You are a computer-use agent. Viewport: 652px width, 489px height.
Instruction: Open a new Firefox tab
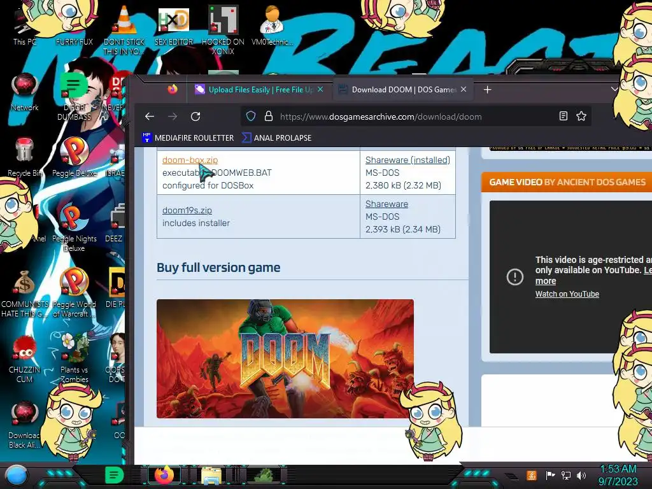click(487, 89)
